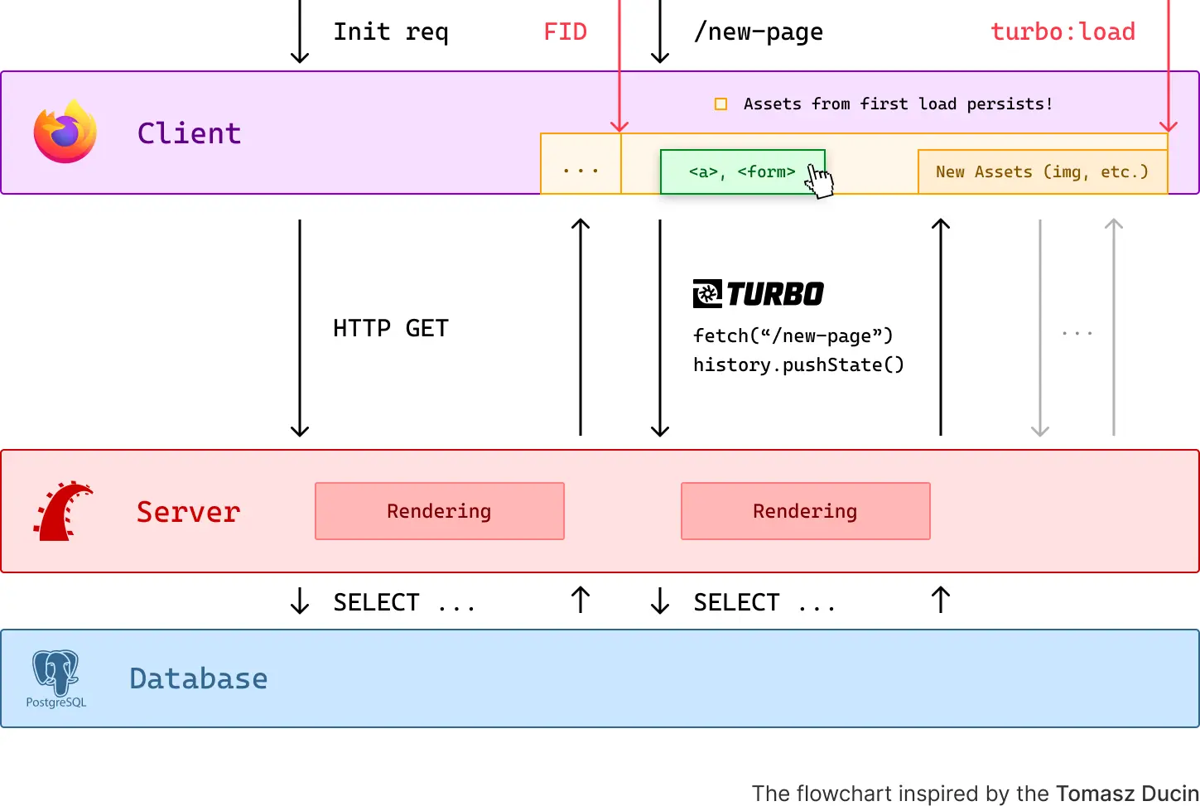Click the gray ellipsis between gray arrows
The image size is (1200, 806).
(1077, 333)
